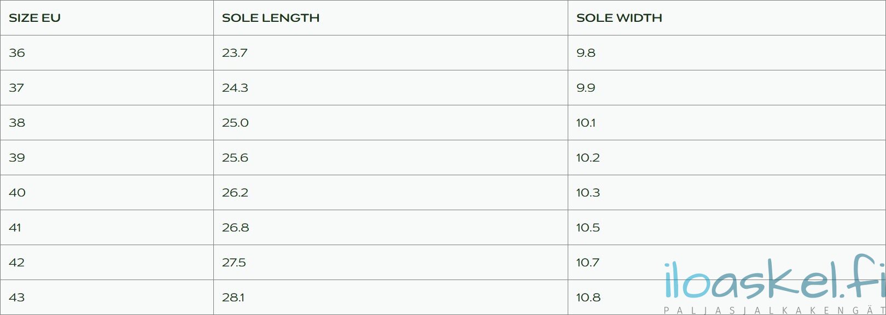Click the iloaskel.fi watermark logo

click(x=774, y=278)
